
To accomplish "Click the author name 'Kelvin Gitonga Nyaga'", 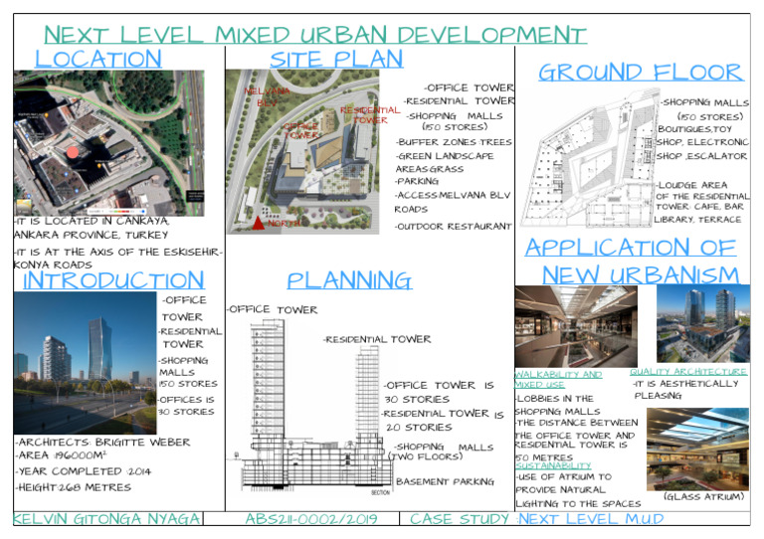I will point(106,519).
